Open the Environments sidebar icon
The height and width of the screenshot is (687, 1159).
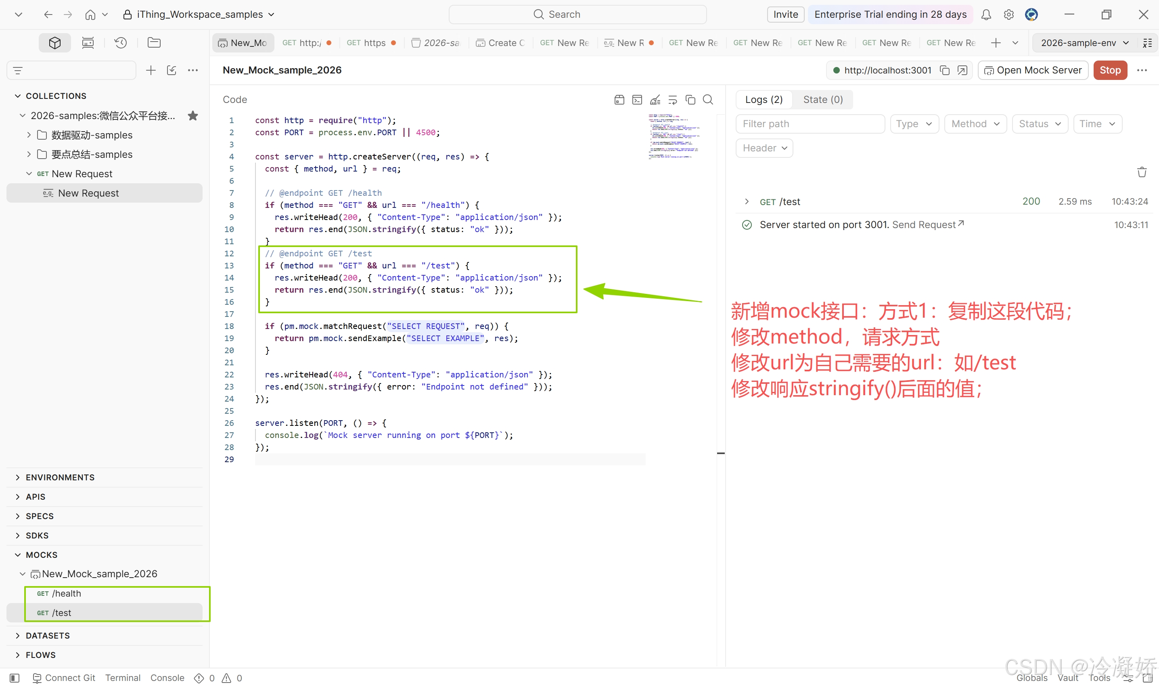(x=88, y=43)
